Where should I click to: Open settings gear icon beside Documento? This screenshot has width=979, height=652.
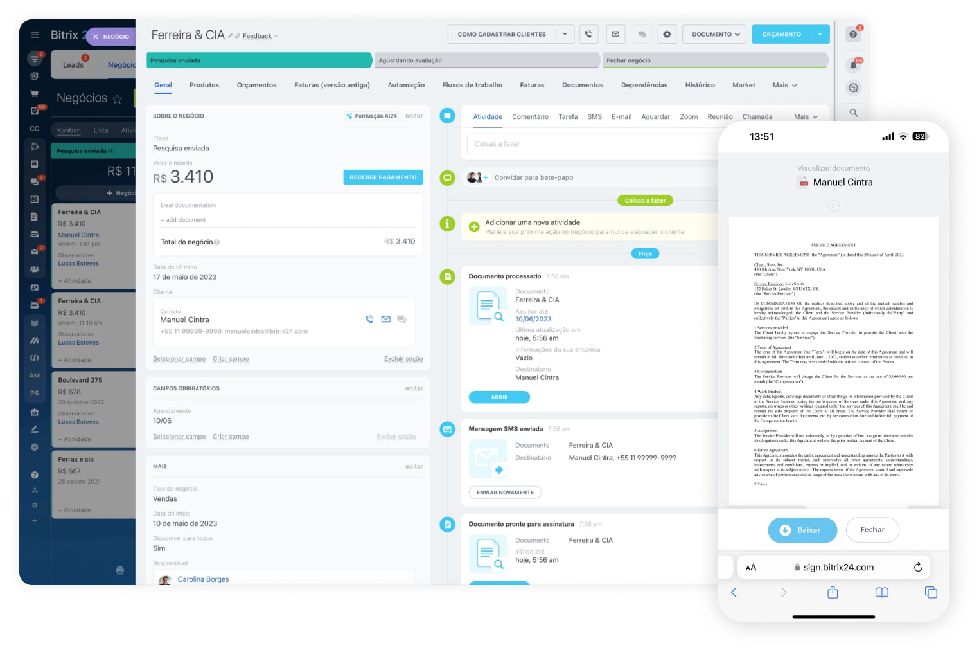[x=667, y=34]
